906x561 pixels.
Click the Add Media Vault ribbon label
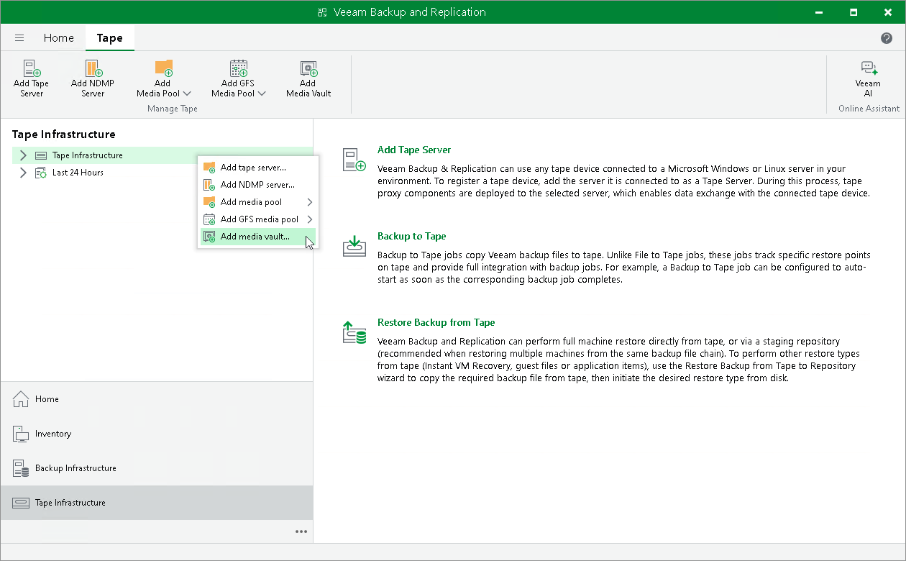(308, 88)
